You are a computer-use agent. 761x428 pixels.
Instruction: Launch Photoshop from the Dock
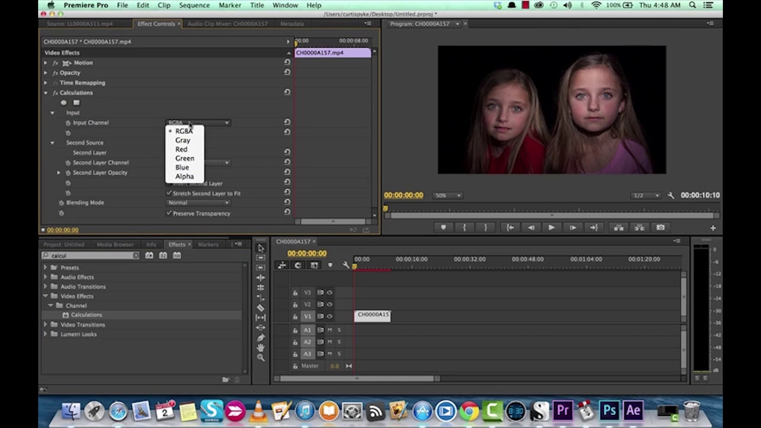[609, 411]
